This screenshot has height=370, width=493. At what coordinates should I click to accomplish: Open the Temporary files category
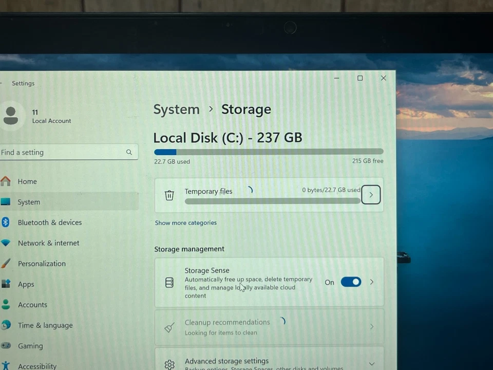click(269, 195)
